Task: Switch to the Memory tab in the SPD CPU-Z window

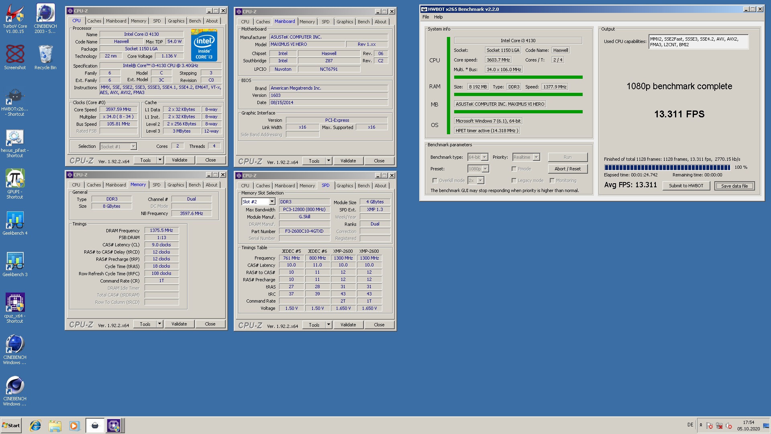Action: pos(307,186)
